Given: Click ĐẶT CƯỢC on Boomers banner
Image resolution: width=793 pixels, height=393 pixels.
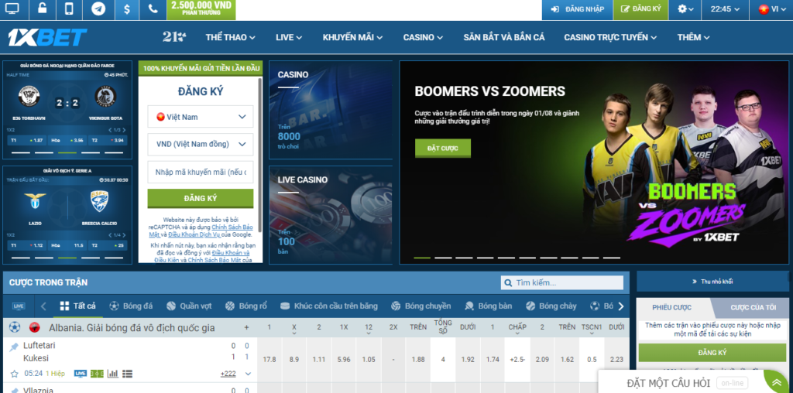Looking at the screenshot, I should [442, 148].
